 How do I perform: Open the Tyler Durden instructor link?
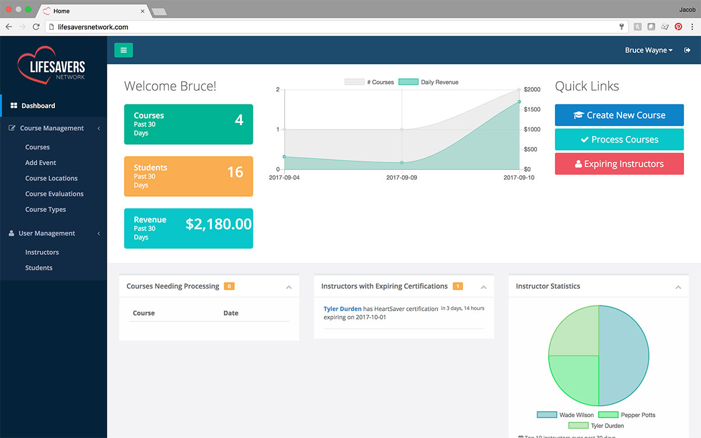(x=342, y=308)
